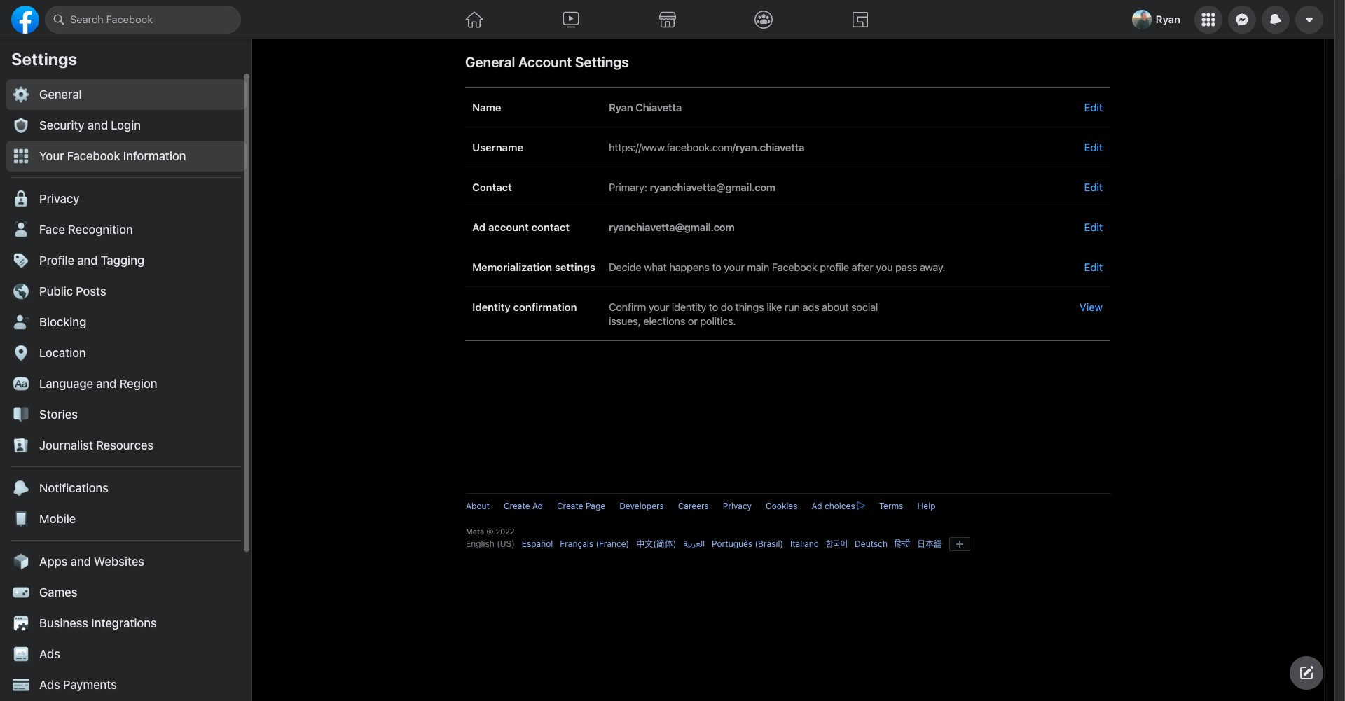Click the settings sidebar scrollbar

pyautogui.click(x=246, y=312)
